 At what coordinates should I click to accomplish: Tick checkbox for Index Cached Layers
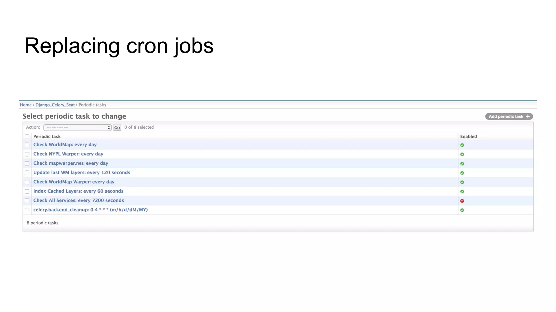(x=27, y=191)
